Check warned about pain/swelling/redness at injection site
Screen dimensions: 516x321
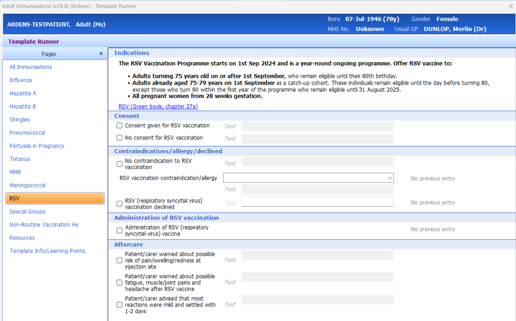tap(119, 260)
